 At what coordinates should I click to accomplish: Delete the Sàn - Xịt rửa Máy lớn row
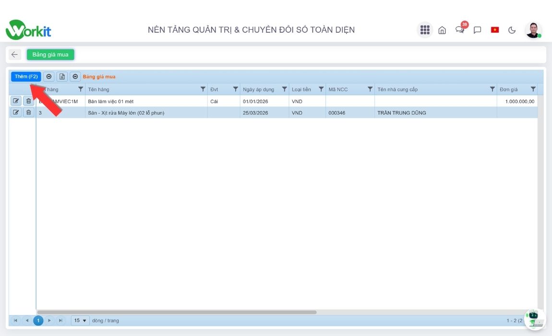pos(28,112)
